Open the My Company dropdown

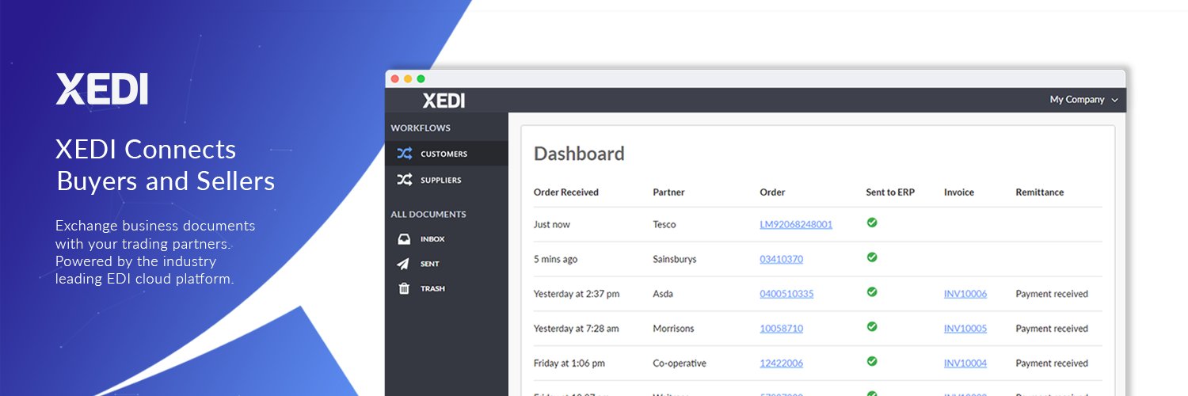tap(1083, 100)
